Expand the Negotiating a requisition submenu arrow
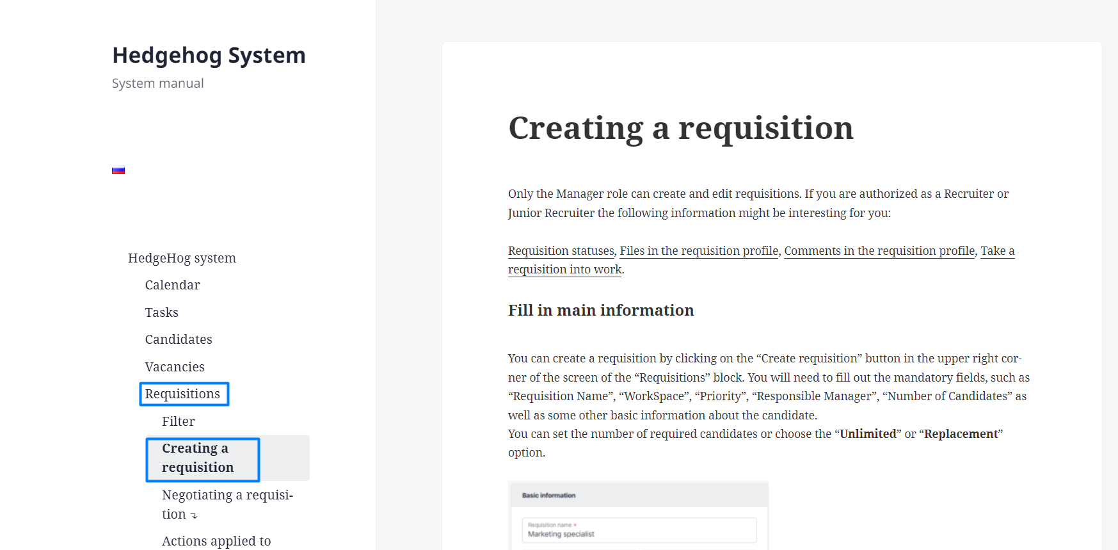Viewport: 1118px width, 550px height. pyautogui.click(x=194, y=515)
